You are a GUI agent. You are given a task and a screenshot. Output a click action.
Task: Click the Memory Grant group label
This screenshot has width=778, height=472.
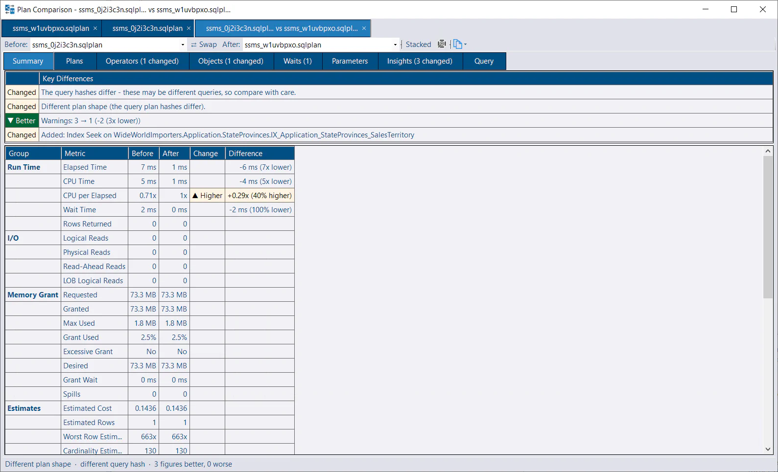click(33, 295)
